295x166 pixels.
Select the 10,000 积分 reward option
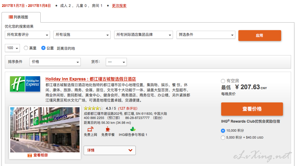223,130
